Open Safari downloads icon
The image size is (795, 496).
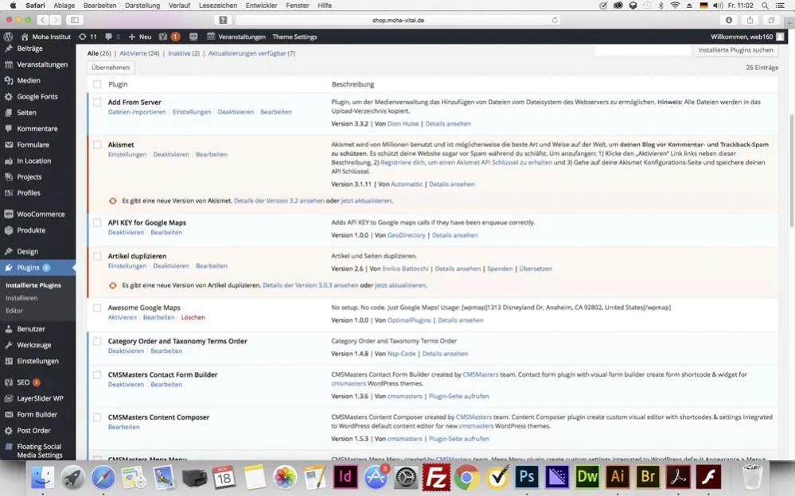pyautogui.click(x=729, y=20)
